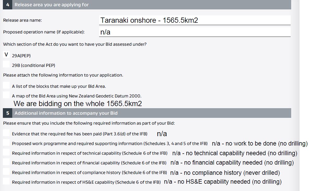Check the evidence of required fee paid box
The height and width of the screenshot is (191, 311).
point(6,133)
